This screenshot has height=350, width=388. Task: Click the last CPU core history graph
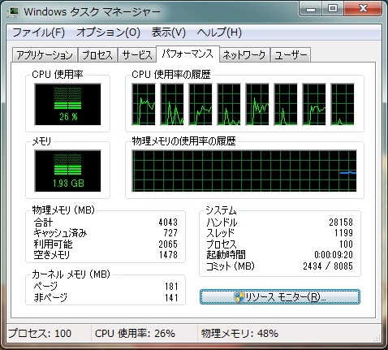point(343,105)
